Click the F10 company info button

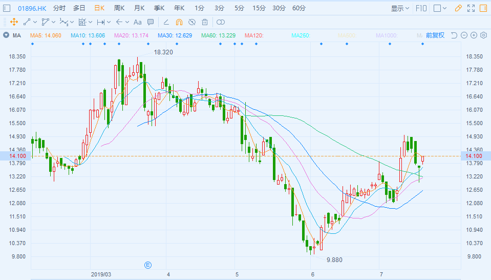tap(421, 9)
